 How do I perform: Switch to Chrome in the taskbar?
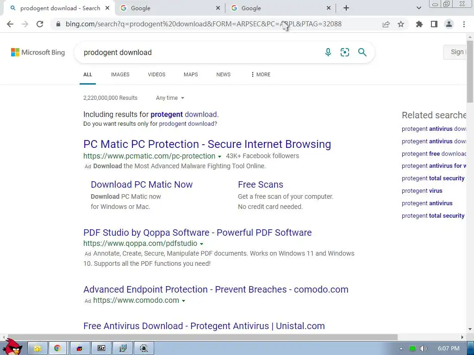click(57, 349)
